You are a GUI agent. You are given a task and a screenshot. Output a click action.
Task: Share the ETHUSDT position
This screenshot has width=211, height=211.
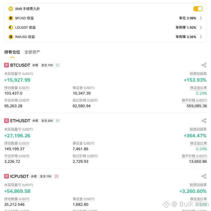(x=204, y=121)
